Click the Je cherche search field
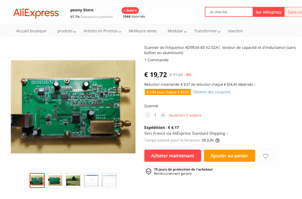 (x=229, y=12)
